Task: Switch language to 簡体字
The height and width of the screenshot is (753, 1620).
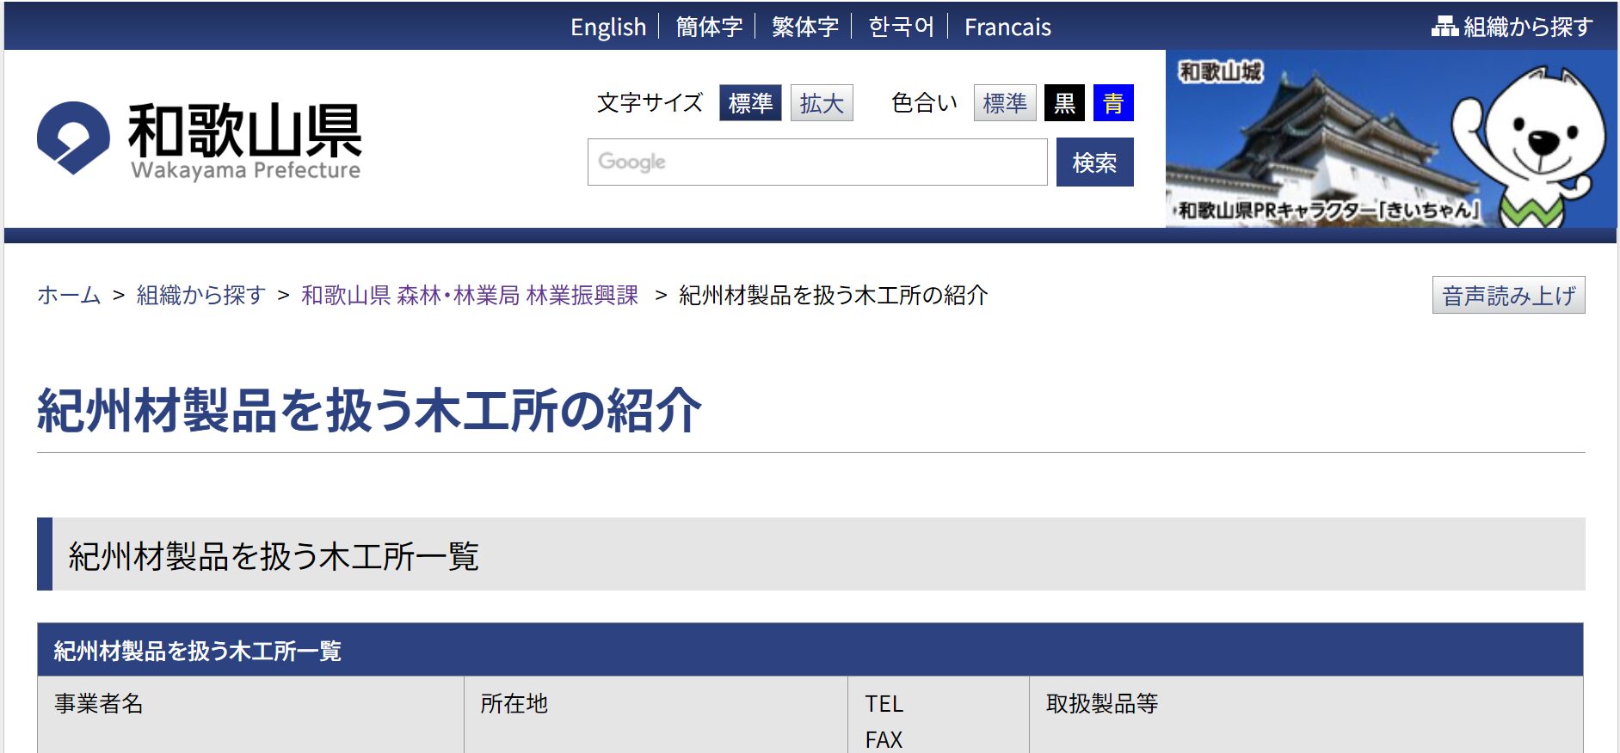Action: tap(709, 27)
